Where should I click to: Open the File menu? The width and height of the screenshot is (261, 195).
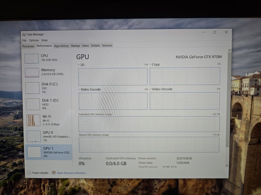click(x=24, y=40)
